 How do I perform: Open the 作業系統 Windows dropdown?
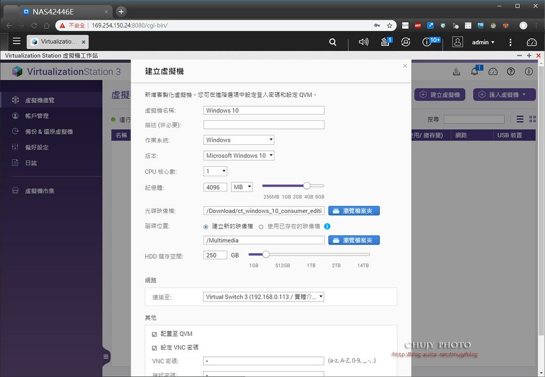tap(239, 140)
